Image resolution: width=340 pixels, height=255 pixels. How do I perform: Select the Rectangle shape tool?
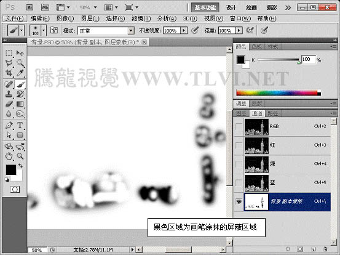20,135
